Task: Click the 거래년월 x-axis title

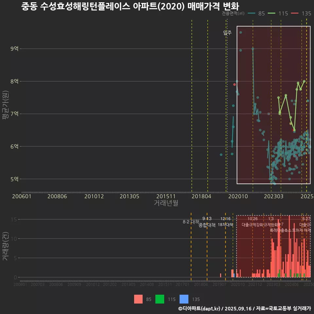Action: (x=166, y=203)
